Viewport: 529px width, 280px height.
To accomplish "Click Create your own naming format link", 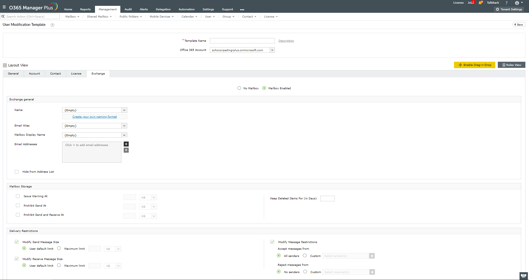I will coord(95,117).
